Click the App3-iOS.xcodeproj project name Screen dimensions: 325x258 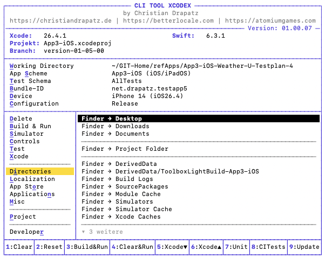point(78,43)
